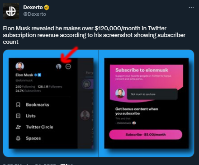The height and width of the screenshot is (165, 199).
Task: Open the Spaces menu entry
Action: pyautogui.click(x=33, y=138)
